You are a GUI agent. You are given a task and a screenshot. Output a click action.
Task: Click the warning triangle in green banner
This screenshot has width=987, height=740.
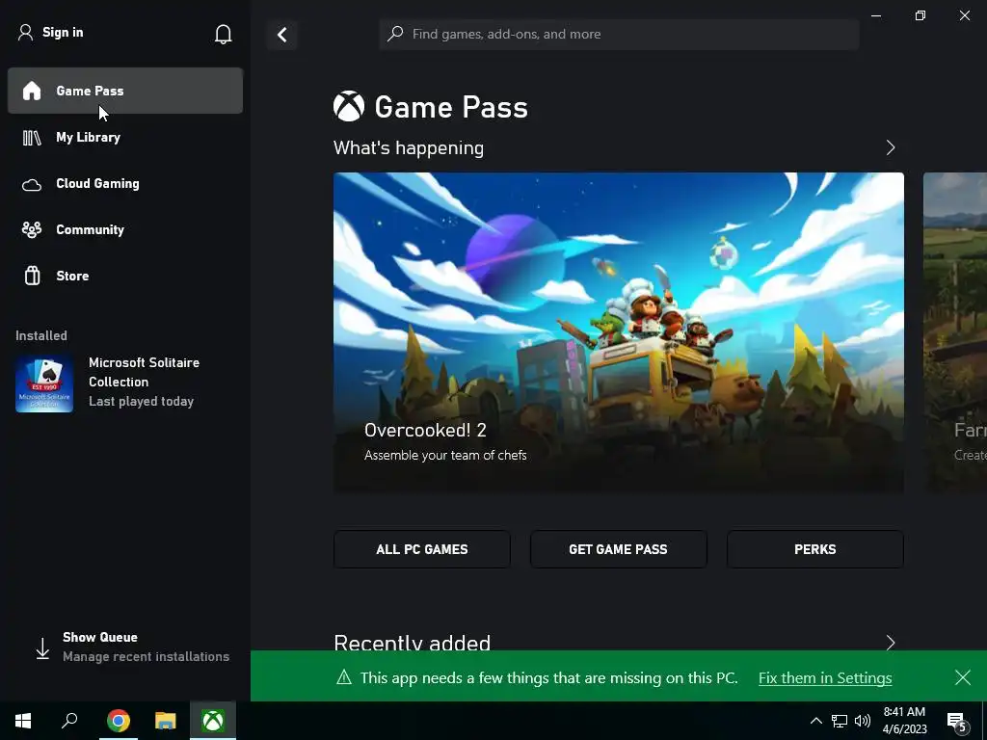[344, 677]
